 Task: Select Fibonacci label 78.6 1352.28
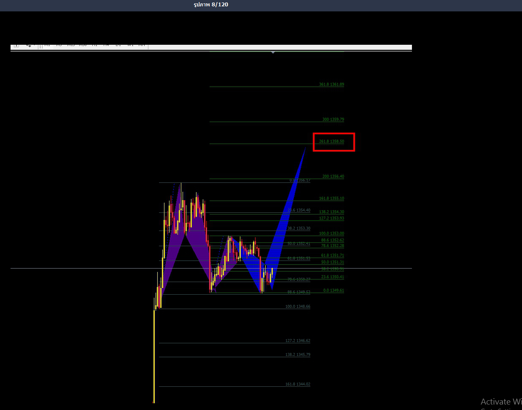click(332, 246)
